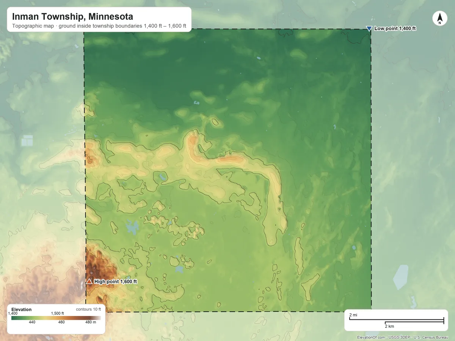Click the ElevationOf.com attribution text
This screenshot has height=341, width=455.
[403, 337]
